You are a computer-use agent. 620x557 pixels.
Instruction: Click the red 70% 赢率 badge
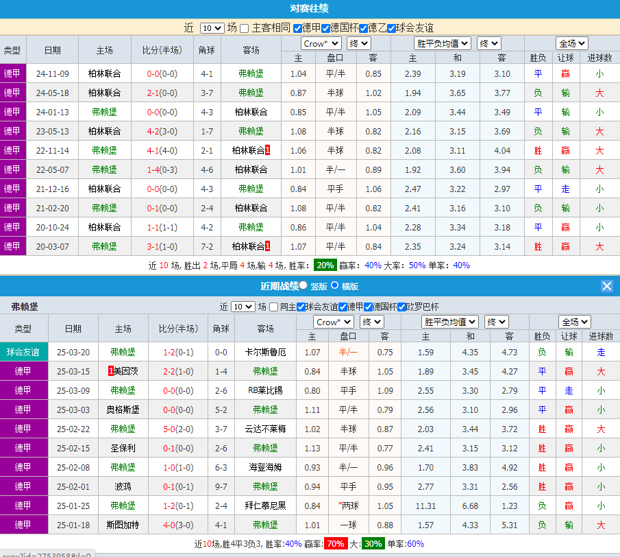[335, 543]
